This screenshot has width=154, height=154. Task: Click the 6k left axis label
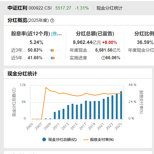coord(24,102)
